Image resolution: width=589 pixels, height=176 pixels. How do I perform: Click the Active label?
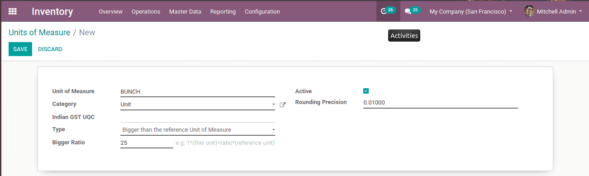304,91
